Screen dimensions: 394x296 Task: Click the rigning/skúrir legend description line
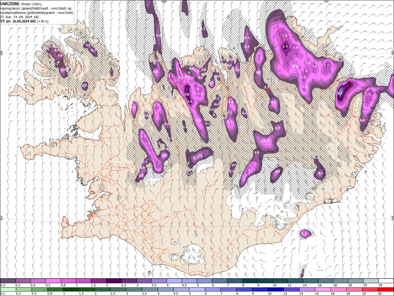pos(36,8)
